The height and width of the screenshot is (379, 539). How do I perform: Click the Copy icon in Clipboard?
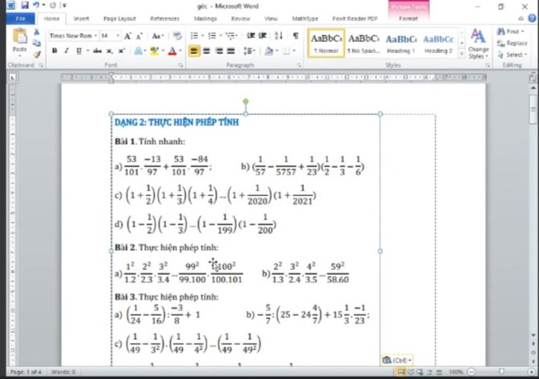36,43
